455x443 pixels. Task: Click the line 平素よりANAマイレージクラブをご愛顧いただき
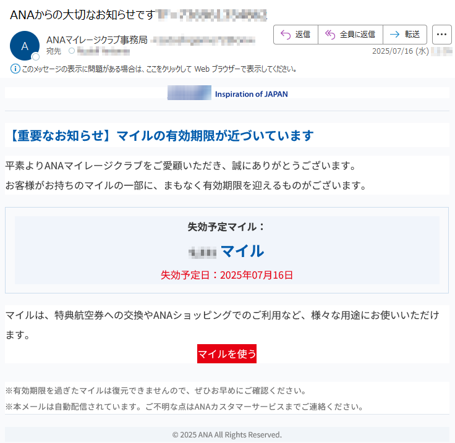click(x=180, y=166)
